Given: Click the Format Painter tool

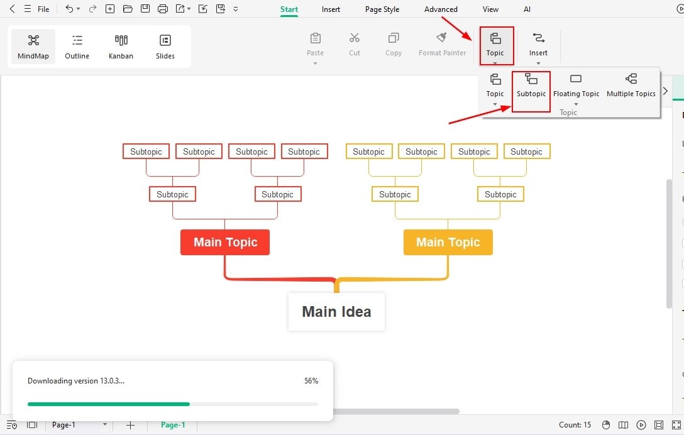Looking at the screenshot, I should [x=442, y=43].
